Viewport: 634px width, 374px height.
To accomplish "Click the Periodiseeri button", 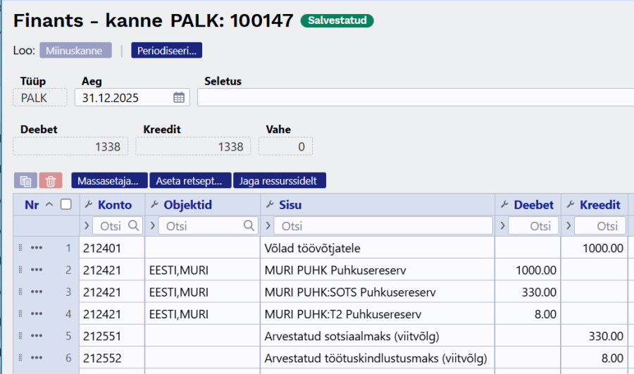I will (166, 50).
